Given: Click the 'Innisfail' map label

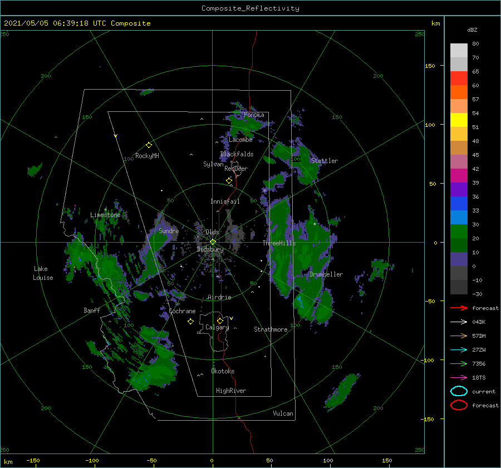Looking at the screenshot, I should (x=225, y=201).
